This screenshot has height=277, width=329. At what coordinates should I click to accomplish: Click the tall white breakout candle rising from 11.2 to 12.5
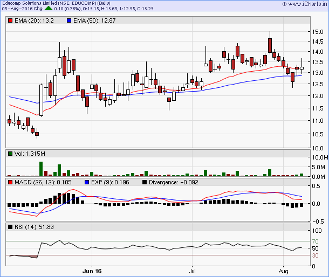[x=42, y=100]
